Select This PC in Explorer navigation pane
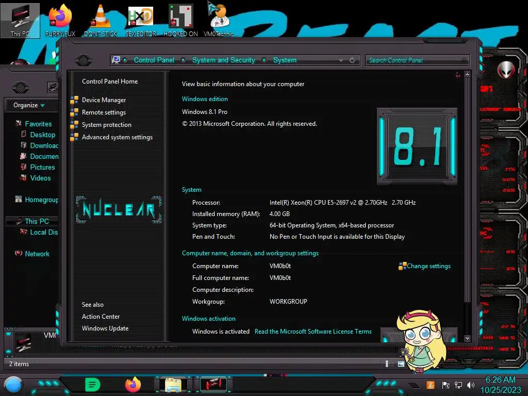 [x=37, y=221]
